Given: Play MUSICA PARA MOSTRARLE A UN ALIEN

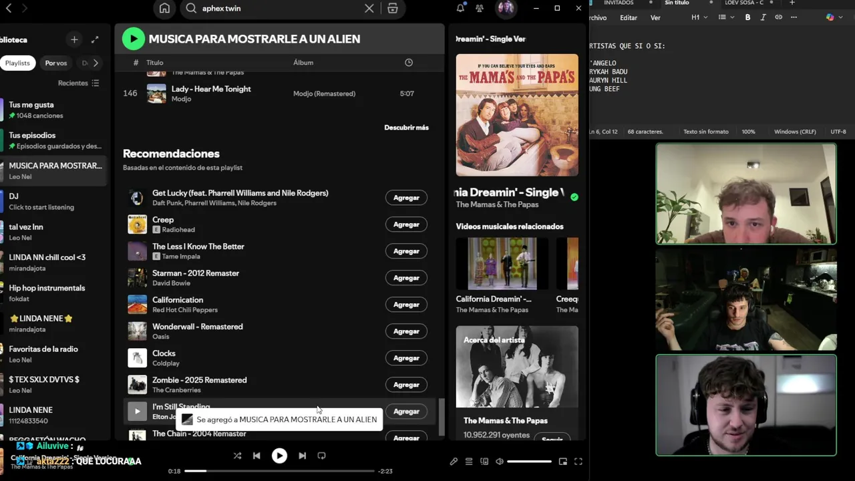Looking at the screenshot, I should tap(134, 39).
